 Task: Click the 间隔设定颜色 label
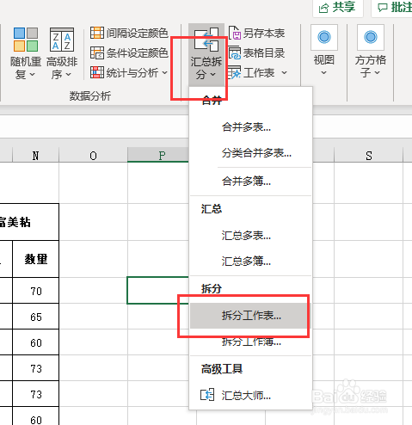point(137,33)
